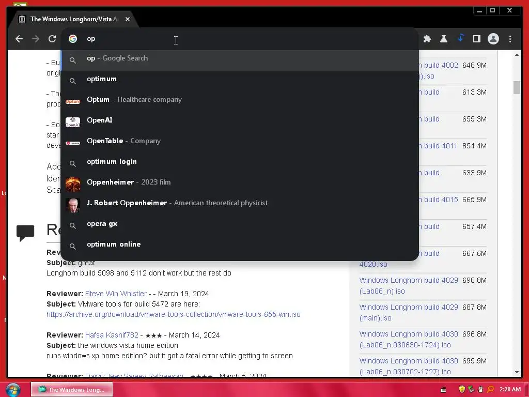Click the forward navigation arrow
The image size is (529, 397).
pyautogui.click(x=36, y=39)
